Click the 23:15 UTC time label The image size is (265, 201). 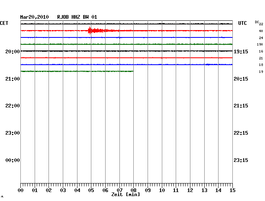click(241, 160)
